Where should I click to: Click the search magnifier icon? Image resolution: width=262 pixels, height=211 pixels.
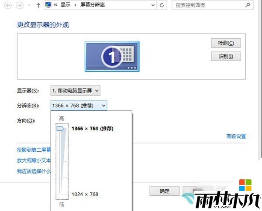(247, 5)
